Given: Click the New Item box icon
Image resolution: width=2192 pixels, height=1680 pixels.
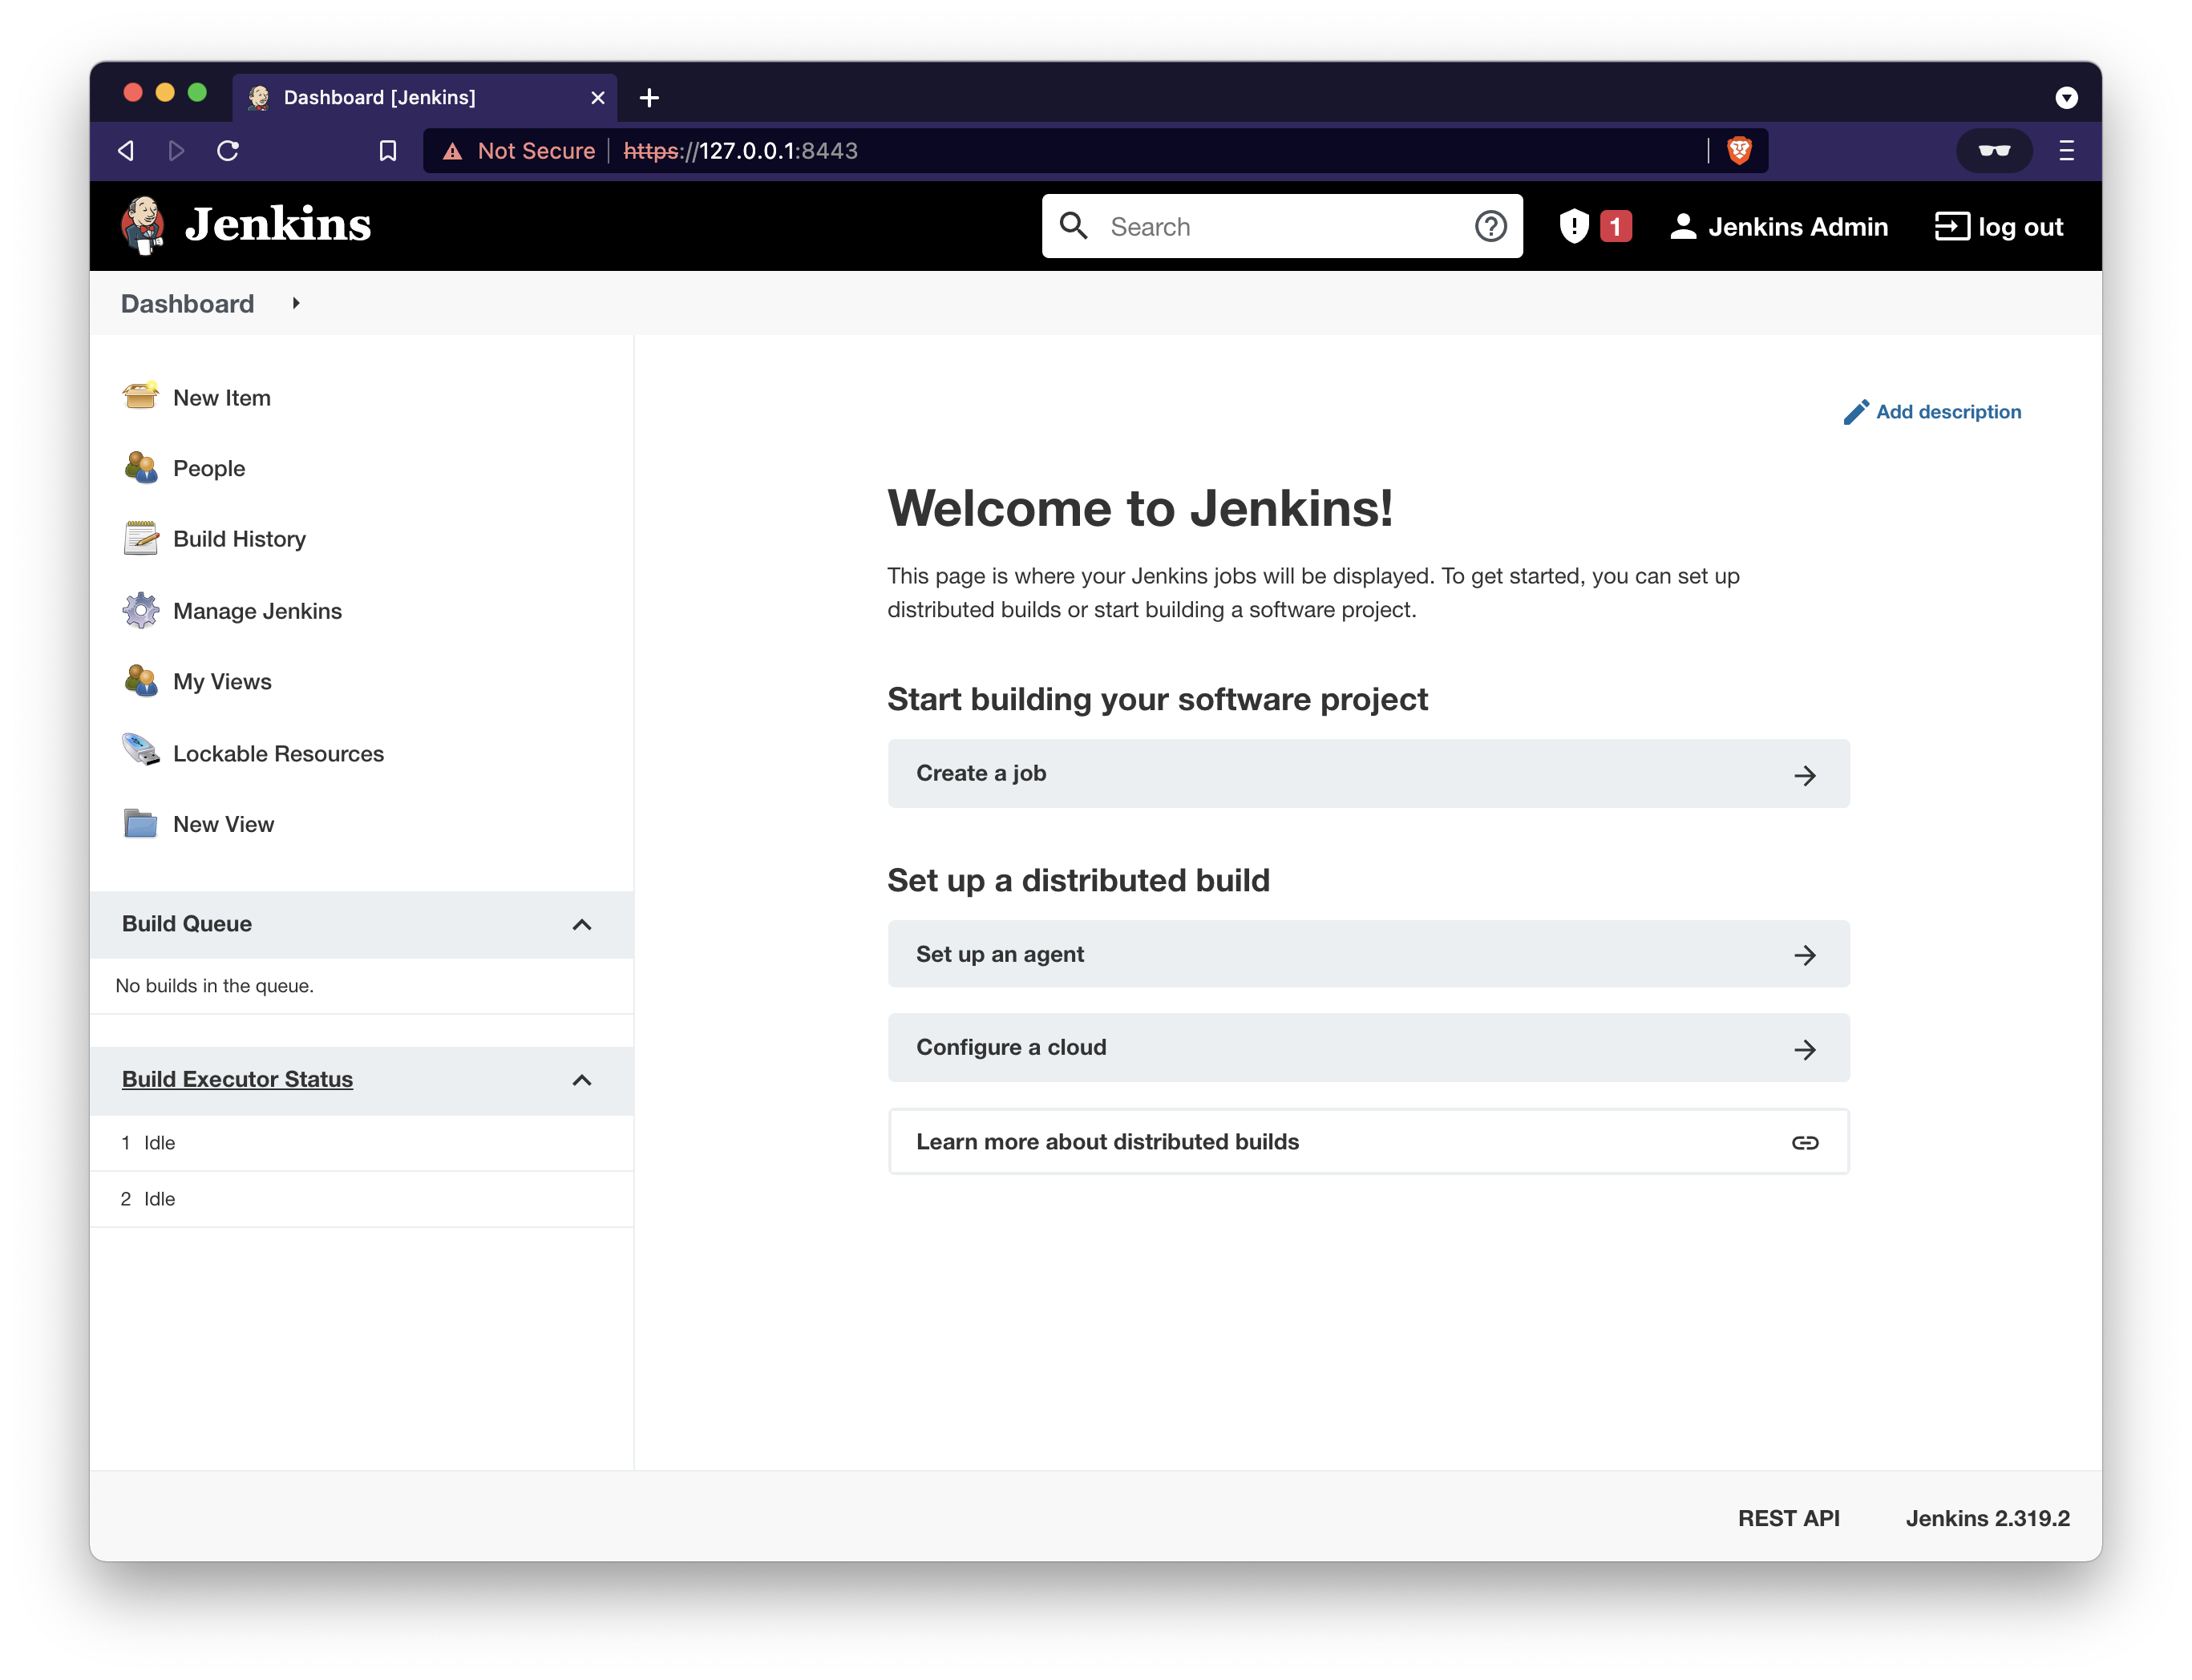Looking at the screenshot, I should click(140, 397).
